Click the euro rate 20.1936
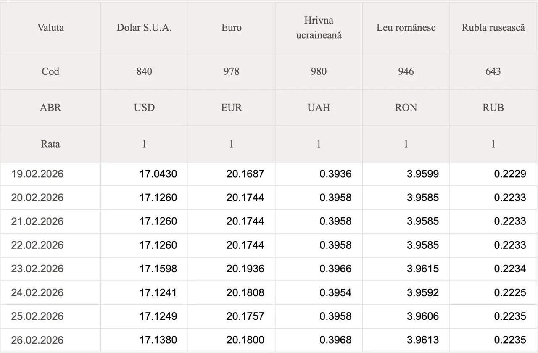This screenshot has height=353, width=538. 245,269
